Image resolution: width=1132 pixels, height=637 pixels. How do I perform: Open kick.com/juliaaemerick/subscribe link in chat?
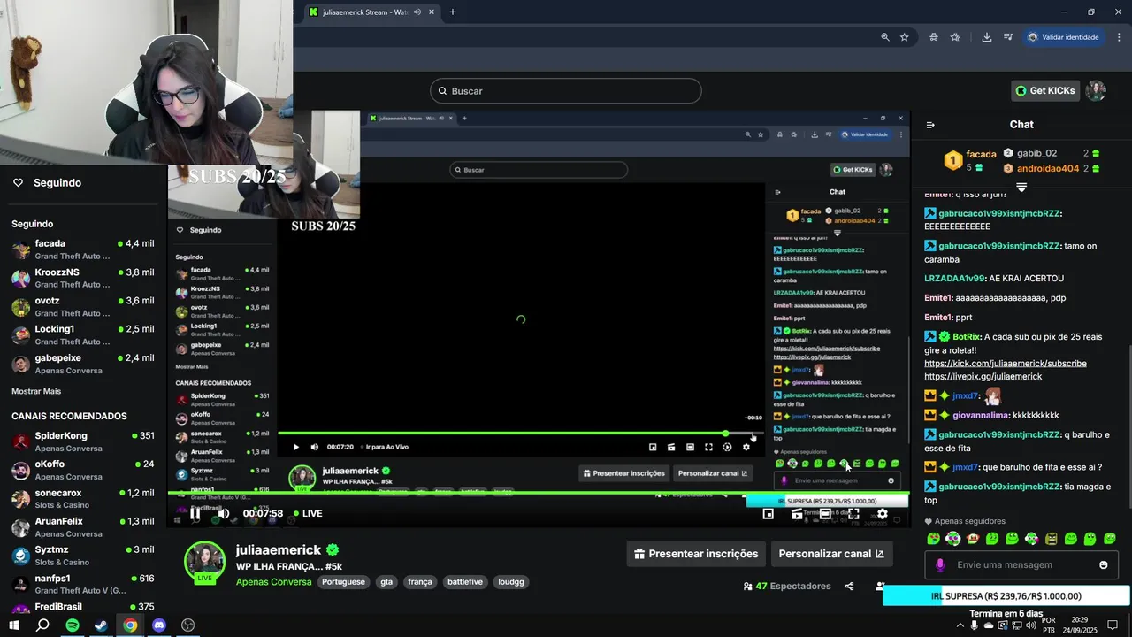(1006, 364)
